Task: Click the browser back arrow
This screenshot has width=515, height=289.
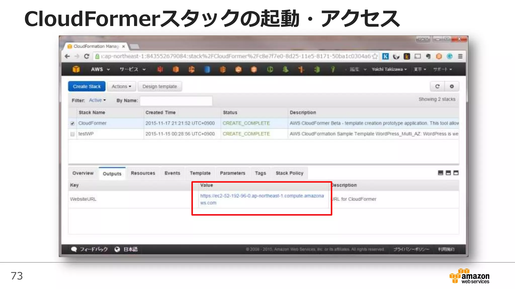Action: tap(67, 56)
